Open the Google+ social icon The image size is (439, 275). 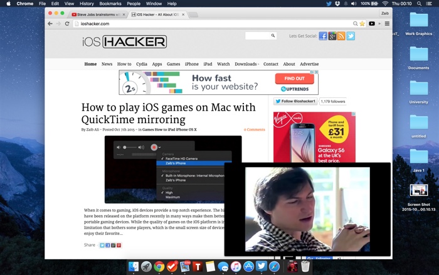point(332,36)
